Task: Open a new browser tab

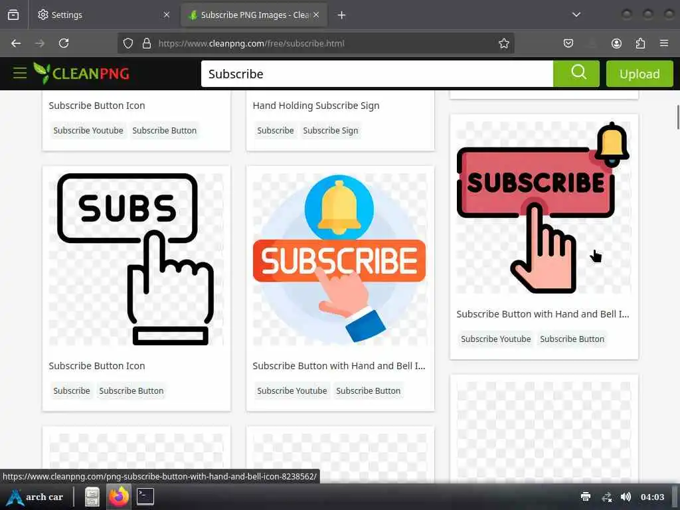Action: point(342,15)
